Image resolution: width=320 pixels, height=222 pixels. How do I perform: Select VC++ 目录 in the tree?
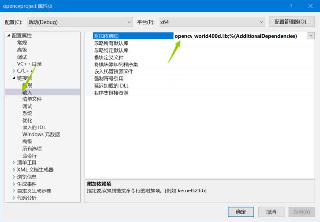(x=30, y=64)
